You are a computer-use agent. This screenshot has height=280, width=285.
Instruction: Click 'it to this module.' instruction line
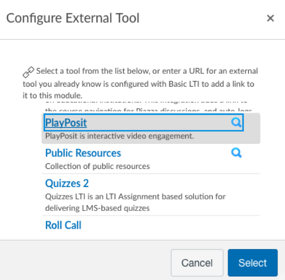click(x=53, y=96)
